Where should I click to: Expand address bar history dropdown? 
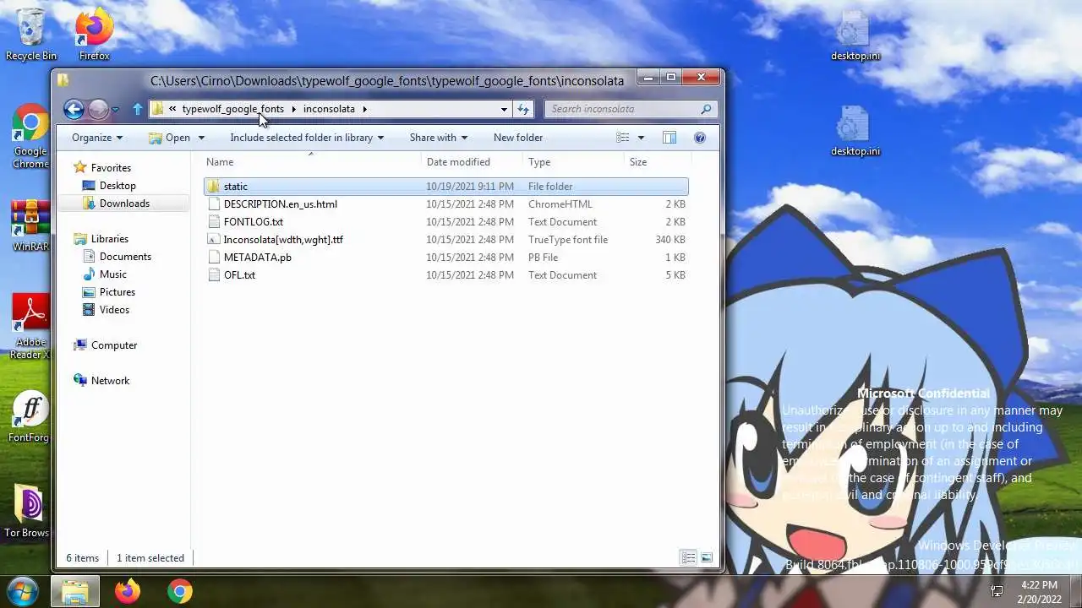pyautogui.click(x=504, y=109)
